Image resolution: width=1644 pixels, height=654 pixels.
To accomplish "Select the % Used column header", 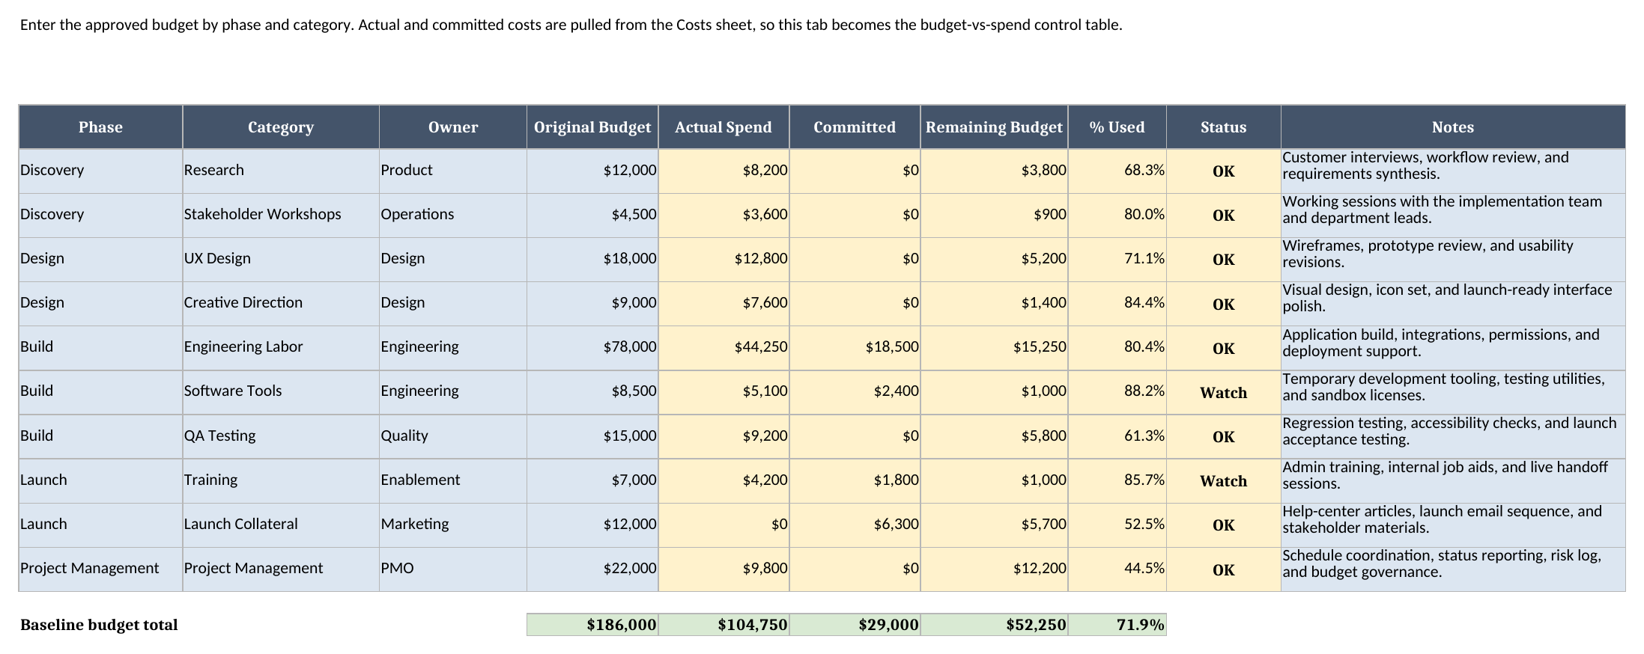I will 1117,127.
